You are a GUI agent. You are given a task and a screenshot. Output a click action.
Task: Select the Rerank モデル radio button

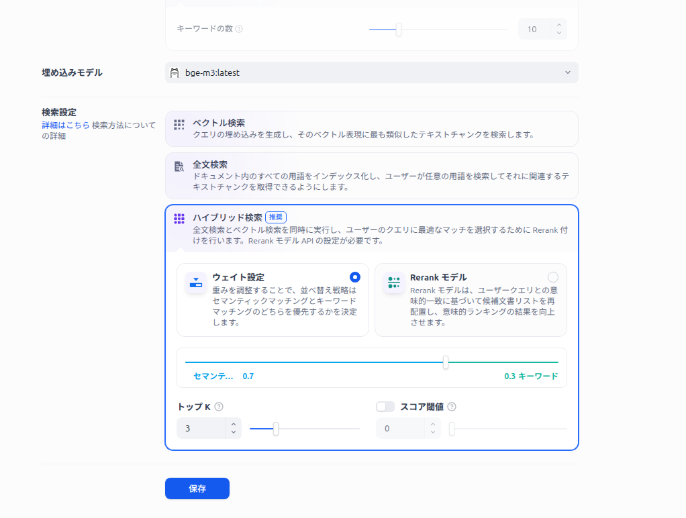[553, 277]
